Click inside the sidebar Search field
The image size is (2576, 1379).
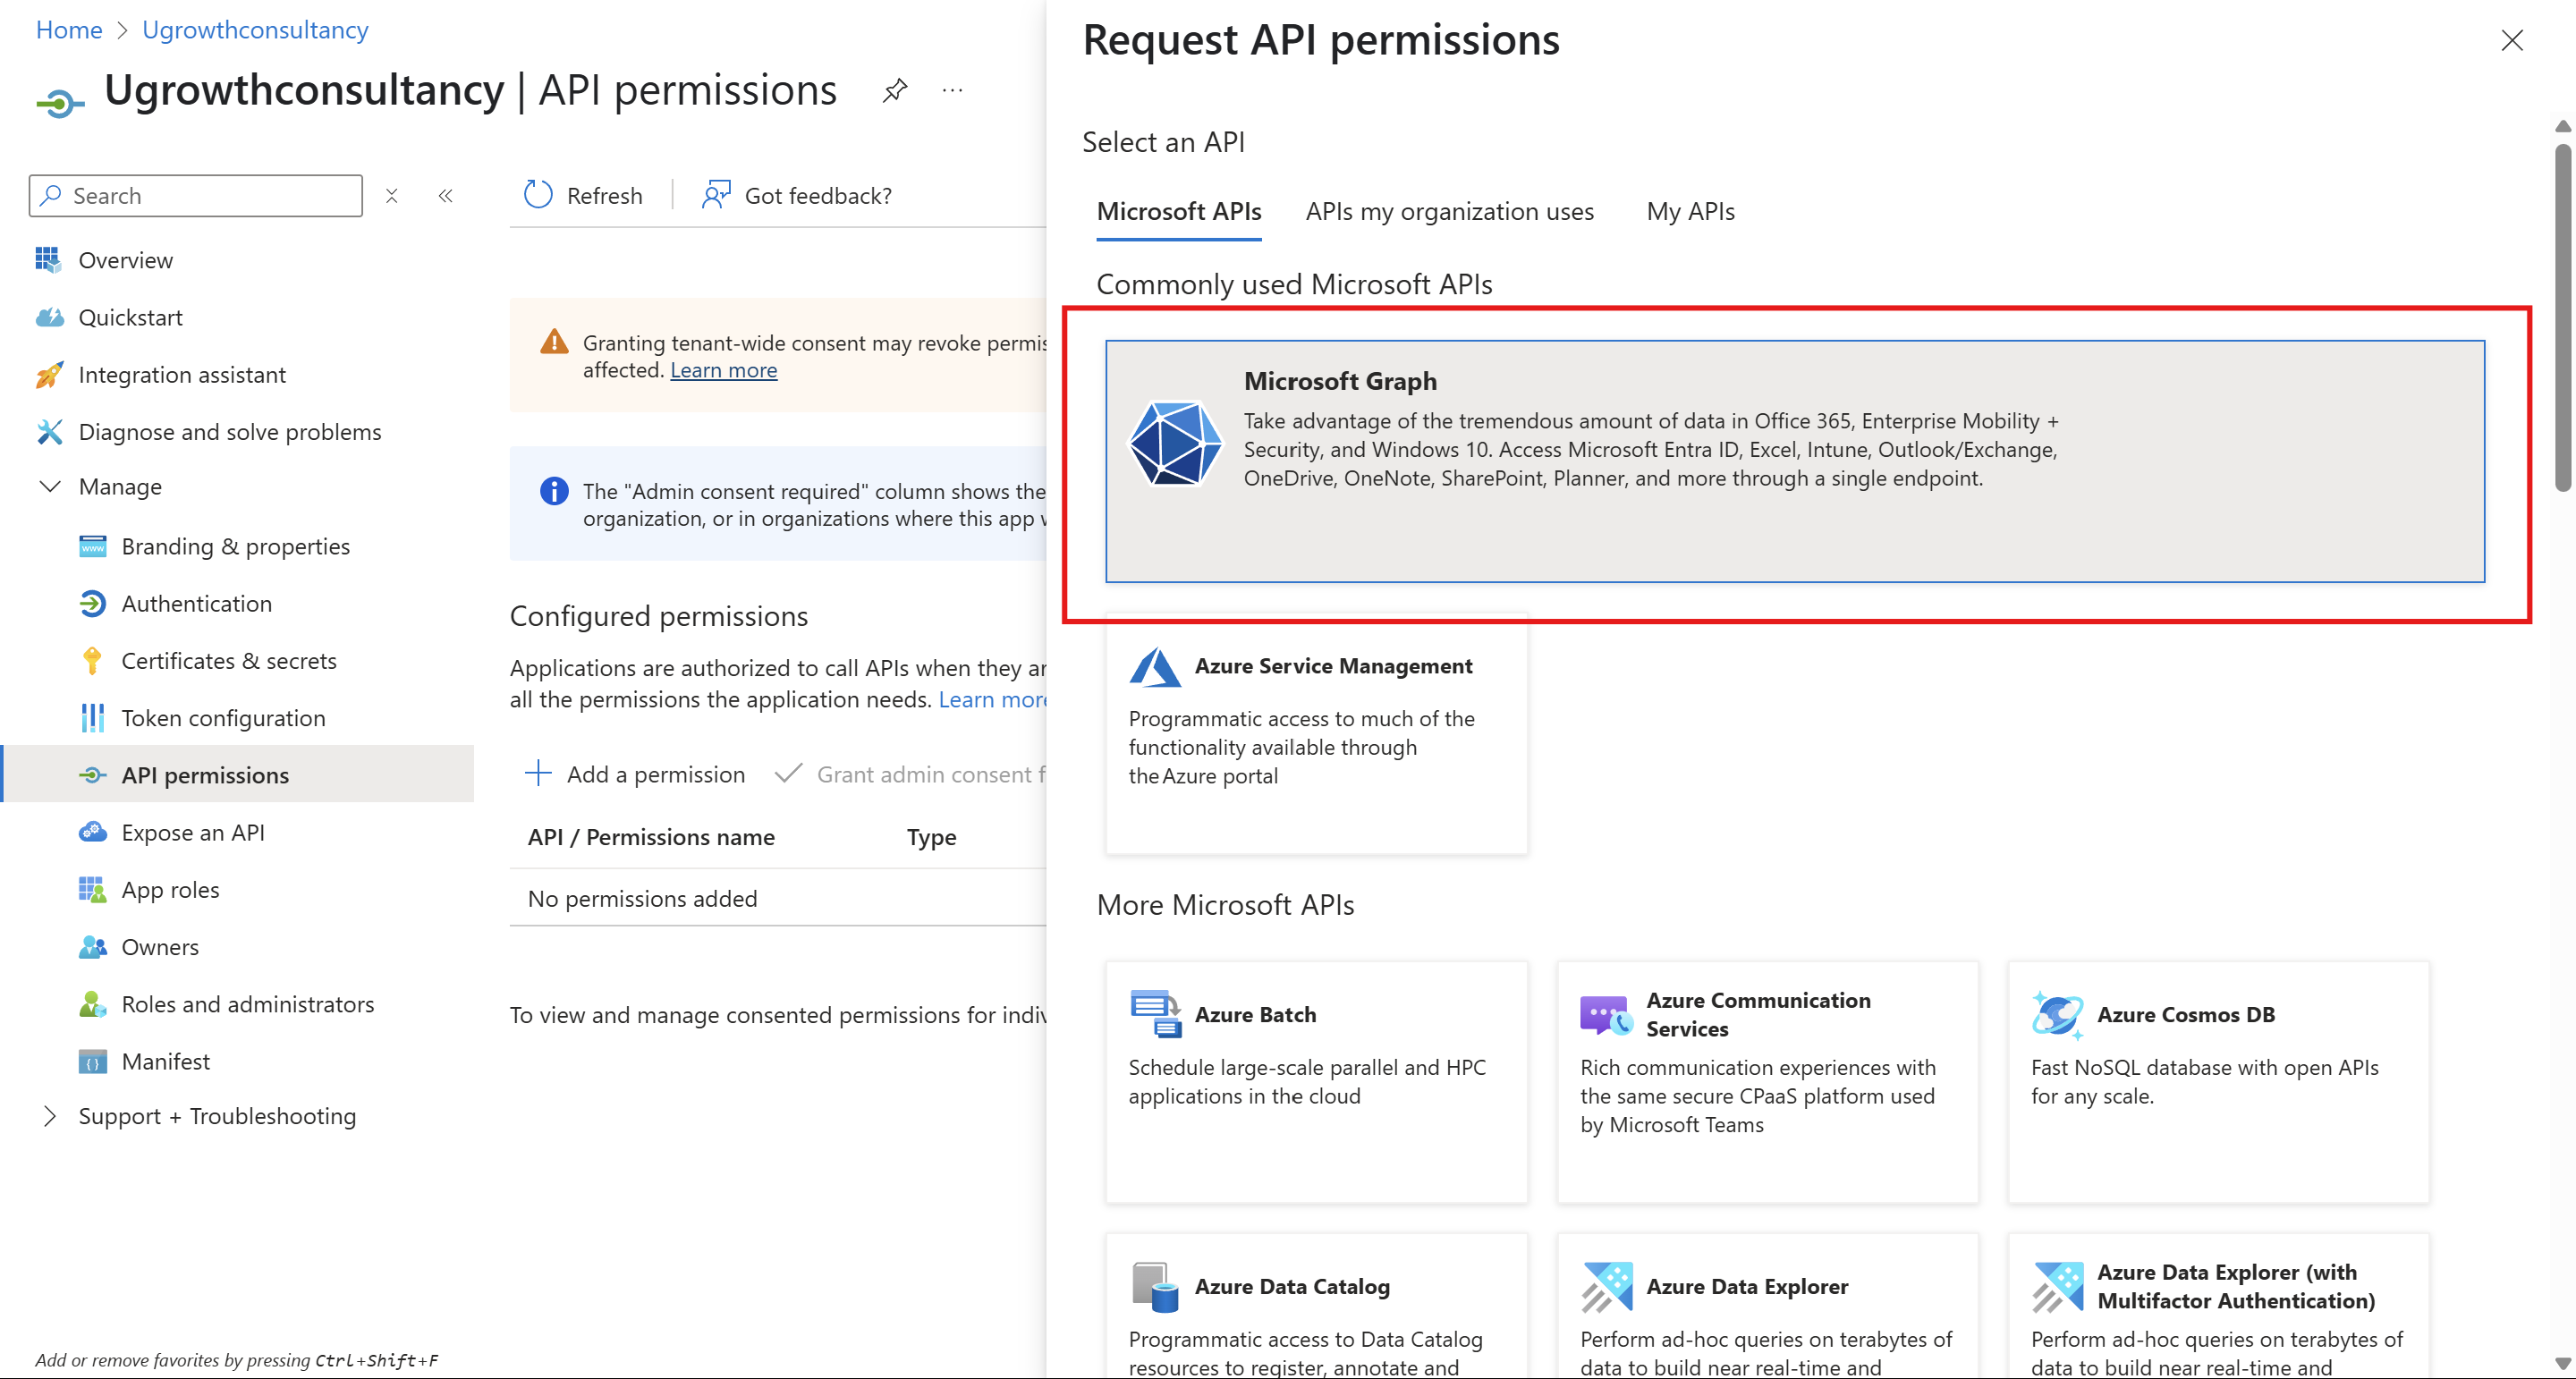click(195, 195)
